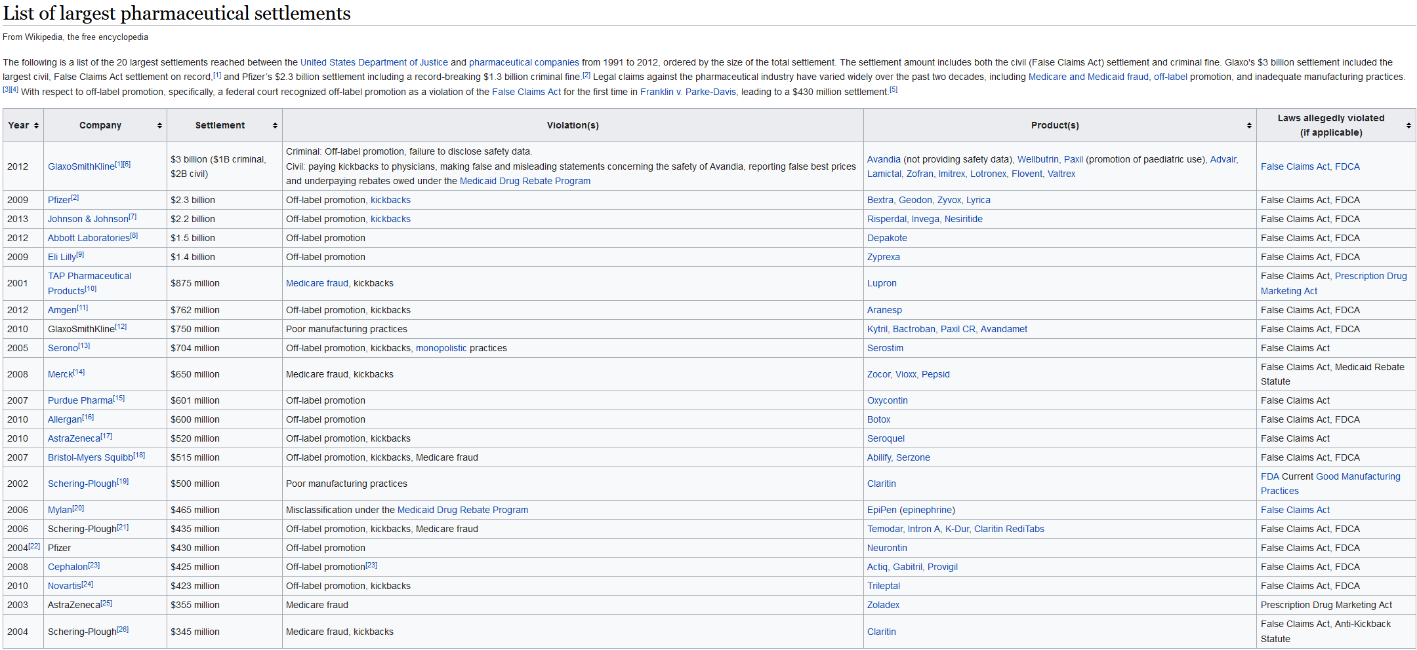The width and height of the screenshot is (1417, 650).
Task: Open the Medicare and Medicaid fraud link
Action: [x=1088, y=77]
